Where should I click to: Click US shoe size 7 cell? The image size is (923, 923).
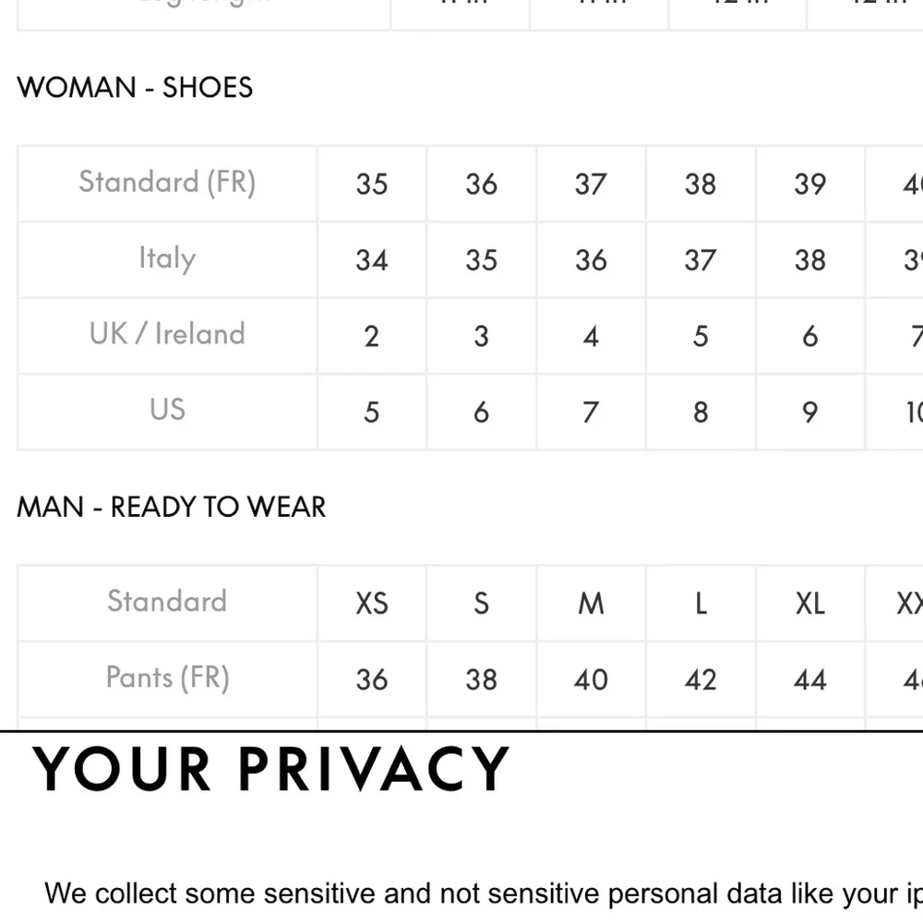591,412
